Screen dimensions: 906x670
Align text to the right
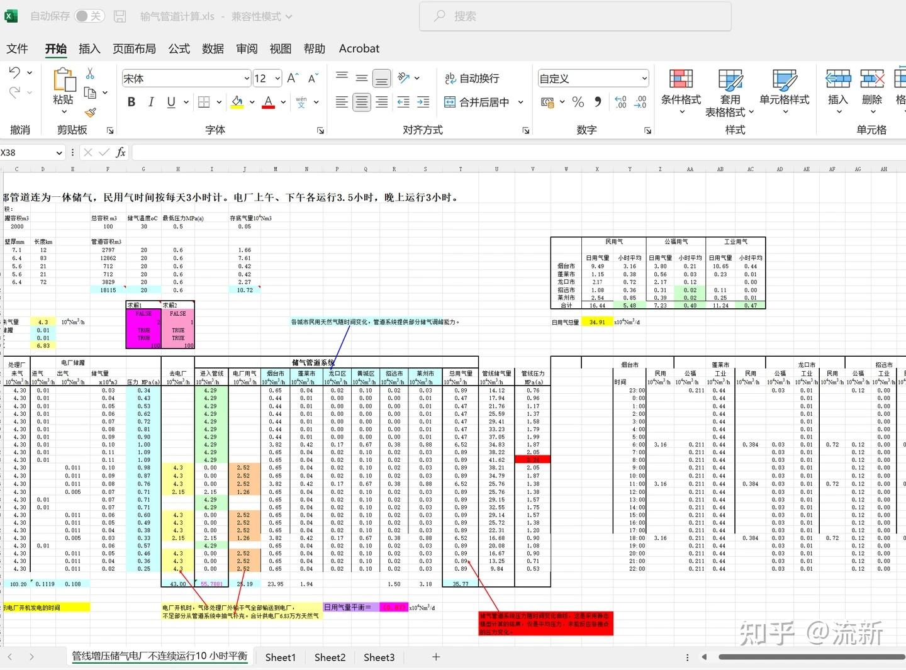click(382, 102)
